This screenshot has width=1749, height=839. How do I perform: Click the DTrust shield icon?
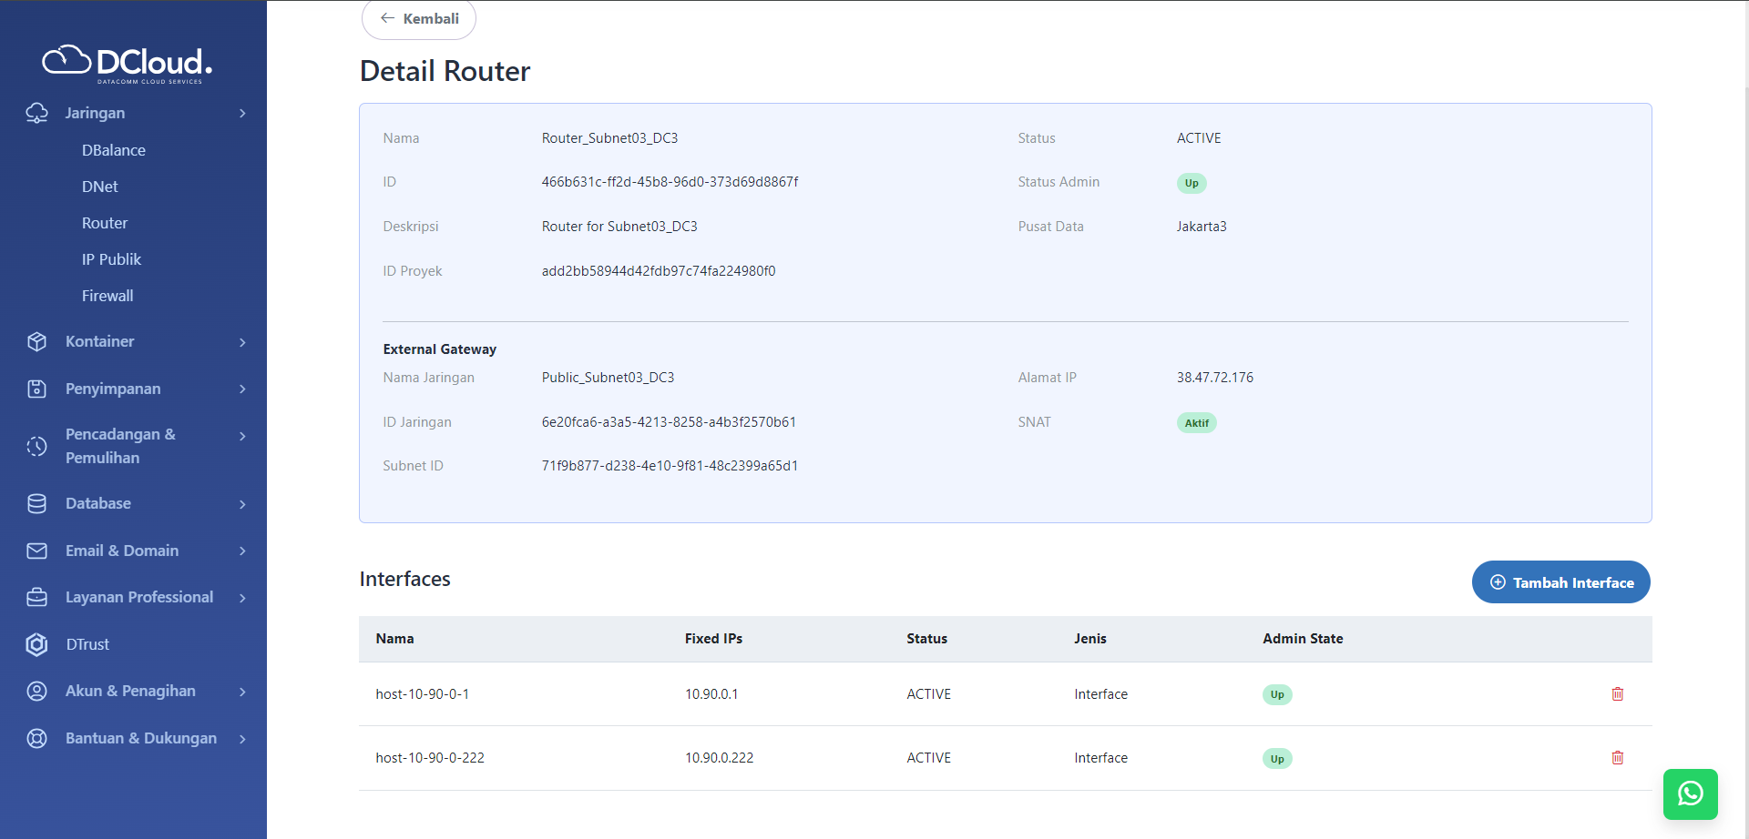pyautogui.click(x=36, y=644)
